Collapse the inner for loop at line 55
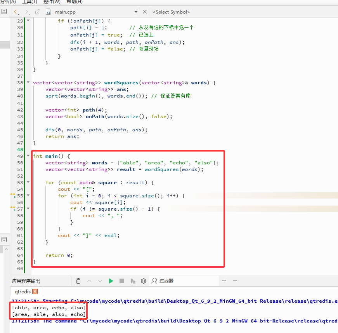Image resolution: width=338 pixels, height=333 pixels. (28, 195)
